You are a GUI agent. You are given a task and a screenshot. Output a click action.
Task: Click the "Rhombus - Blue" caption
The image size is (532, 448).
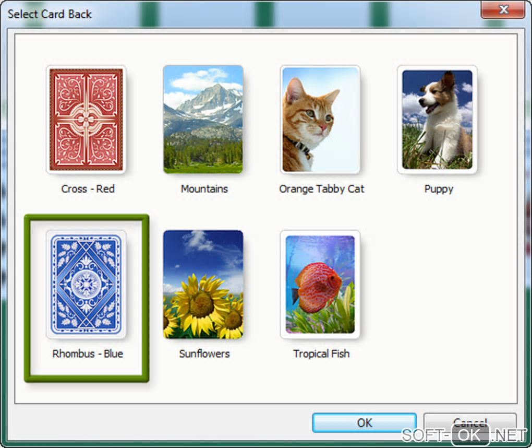[88, 353]
